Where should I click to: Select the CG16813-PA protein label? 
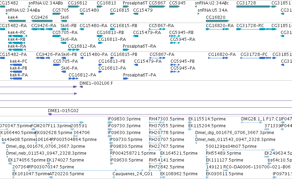tap(112, 68)
